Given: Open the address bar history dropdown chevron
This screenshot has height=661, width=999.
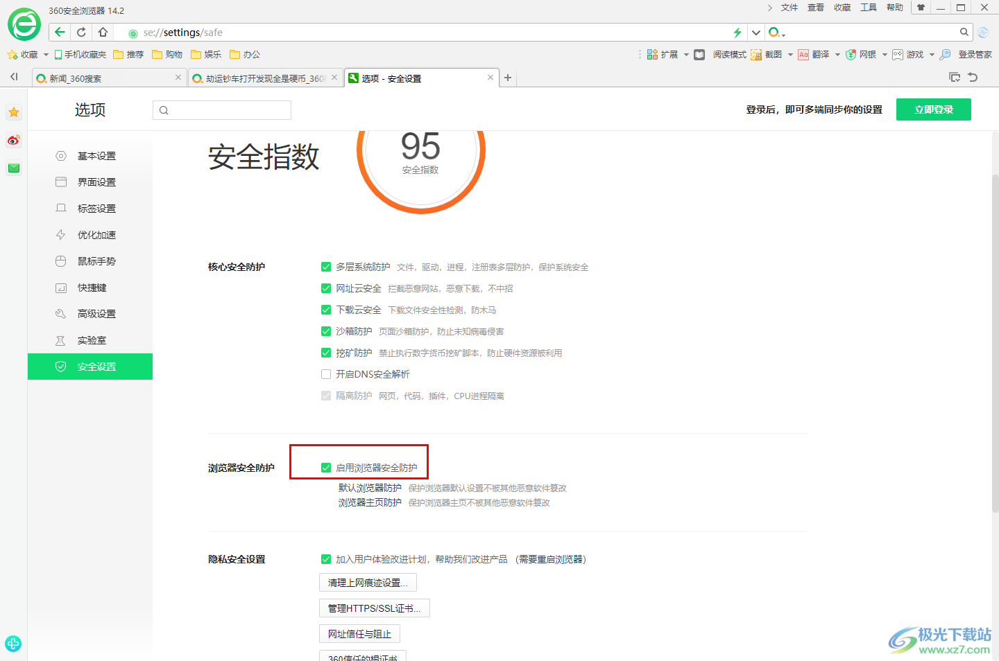Looking at the screenshot, I should 756,33.
